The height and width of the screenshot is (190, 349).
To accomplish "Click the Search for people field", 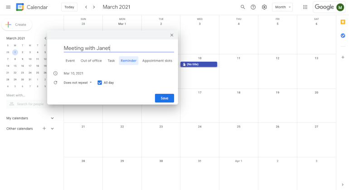I will coord(27,104).
